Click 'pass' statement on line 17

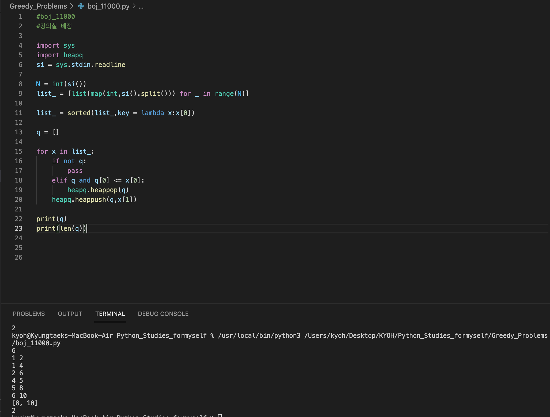coord(75,171)
